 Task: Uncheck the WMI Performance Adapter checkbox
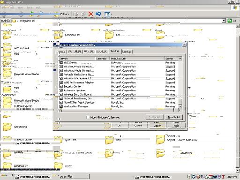(x=61, y=82)
